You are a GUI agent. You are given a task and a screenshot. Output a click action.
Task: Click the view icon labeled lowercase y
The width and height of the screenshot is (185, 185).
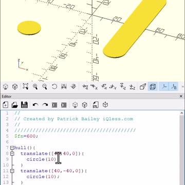(104, 87)
